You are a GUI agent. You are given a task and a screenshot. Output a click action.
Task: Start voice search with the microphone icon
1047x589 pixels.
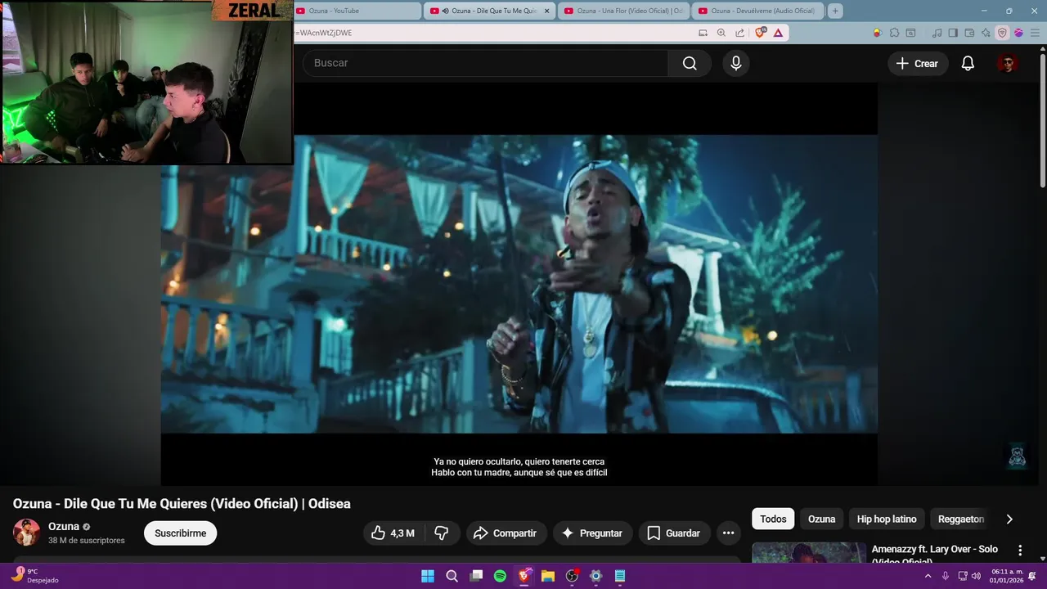point(736,63)
